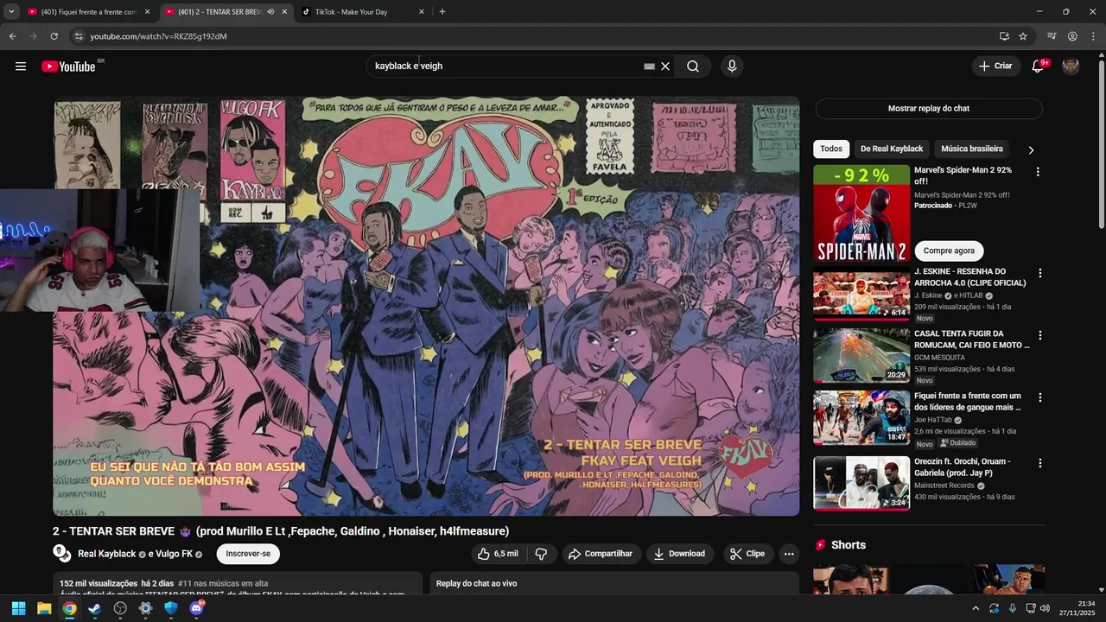Viewport: 1106px width, 622px height.
Task: Open the Spider-Man 2 ad thumbnail
Action: point(861,213)
